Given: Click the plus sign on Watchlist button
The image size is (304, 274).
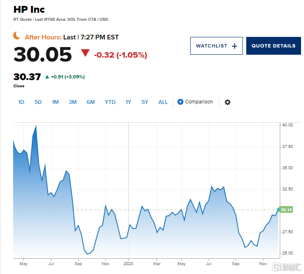Looking at the screenshot, I should point(234,46).
